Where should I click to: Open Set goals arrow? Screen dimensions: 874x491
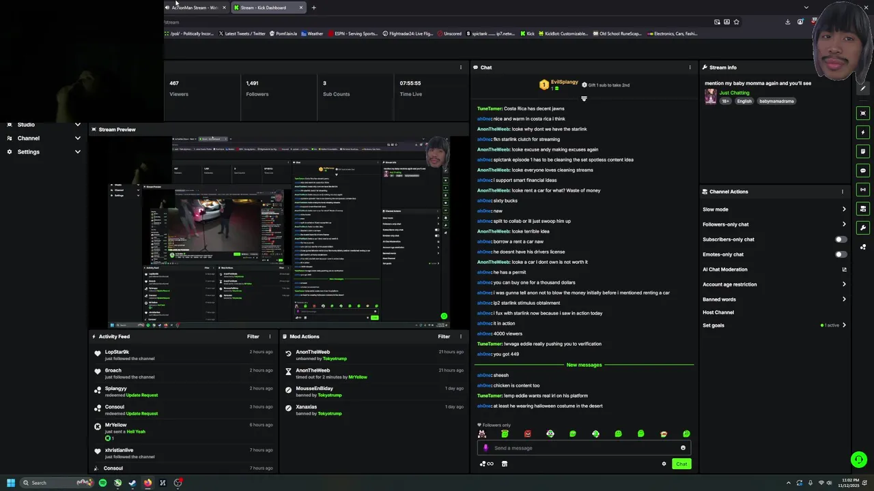(844, 325)
